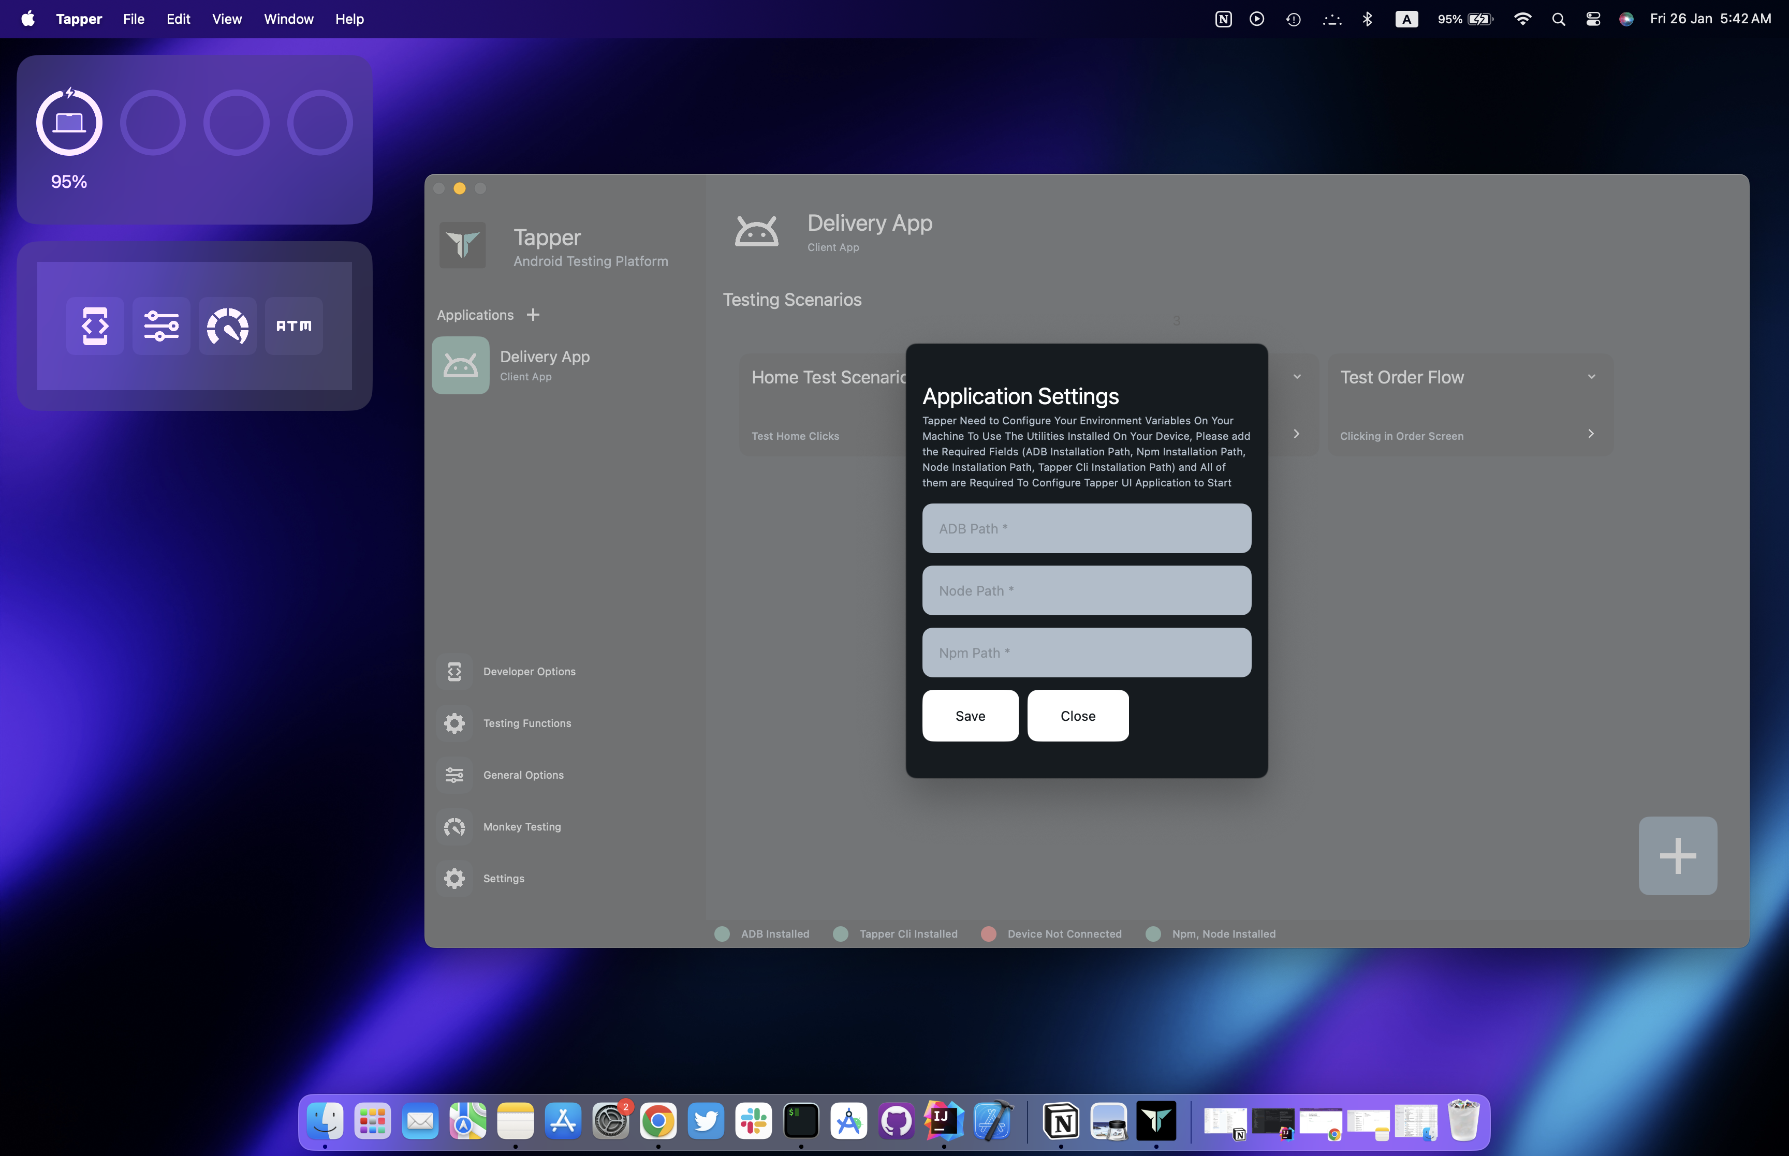Viewport: 1789px width, 1156px height.
Task: Open the File menu
Action: pos(134,19)
